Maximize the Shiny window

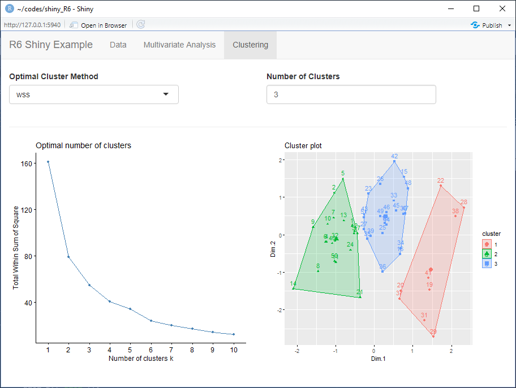pos(476,8)
